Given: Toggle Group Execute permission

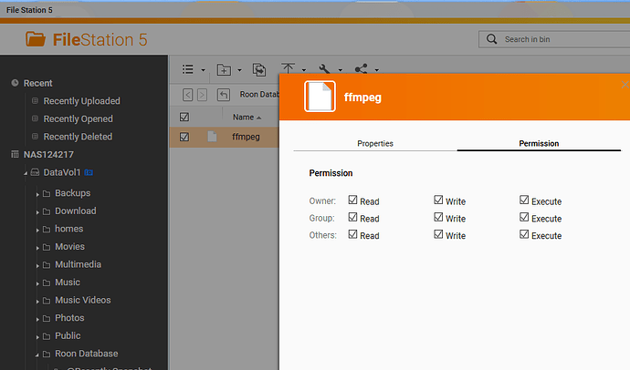Looking at the screenshot, I should 524,217.
